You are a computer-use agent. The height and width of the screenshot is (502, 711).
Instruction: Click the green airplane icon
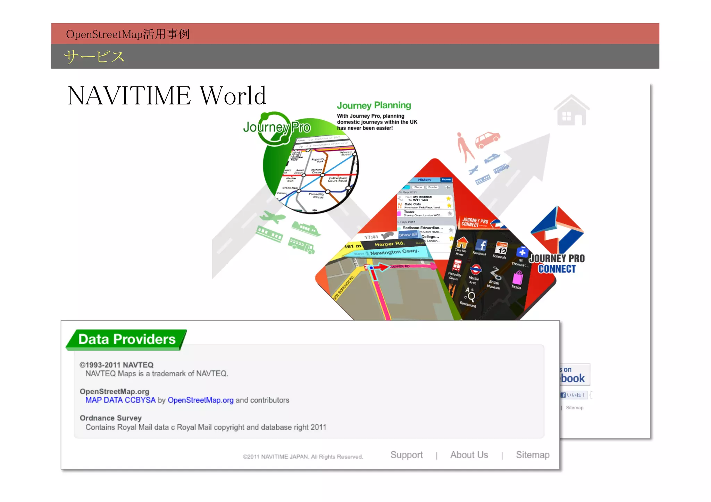[273, 217]
